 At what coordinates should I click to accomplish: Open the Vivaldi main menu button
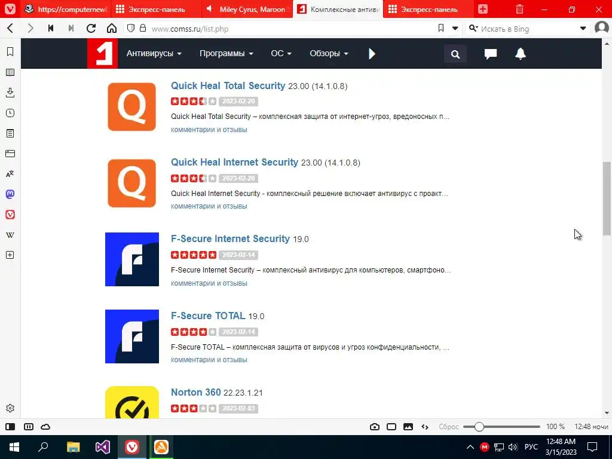click(x=10, y=8)
